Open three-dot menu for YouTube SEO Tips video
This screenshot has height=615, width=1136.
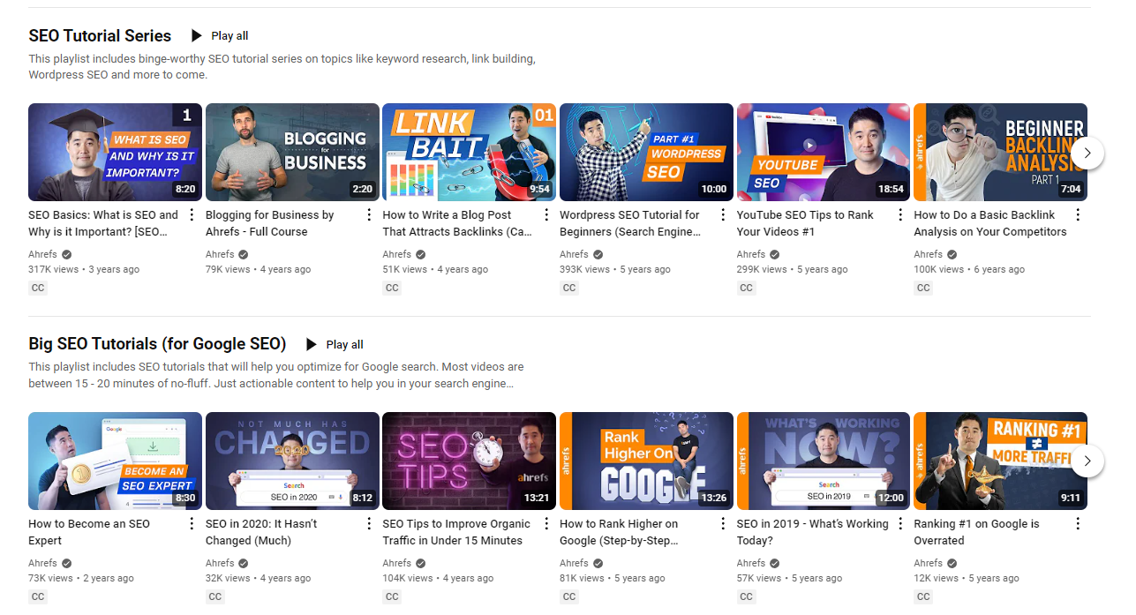900,215
